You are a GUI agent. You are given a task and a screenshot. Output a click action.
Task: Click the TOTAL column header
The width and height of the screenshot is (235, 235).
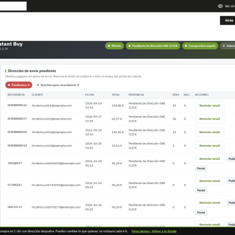tap(115, 95)
